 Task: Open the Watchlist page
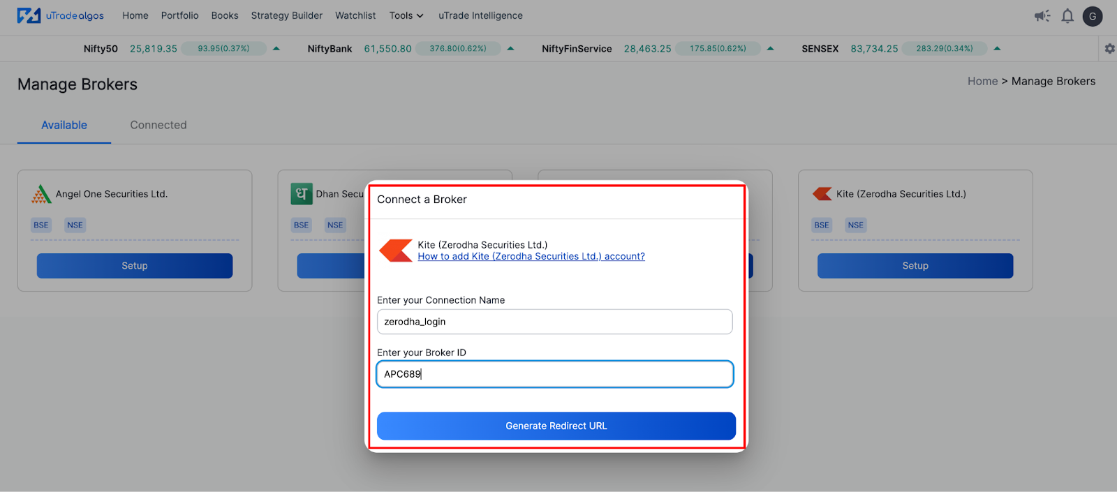point(355,15)
